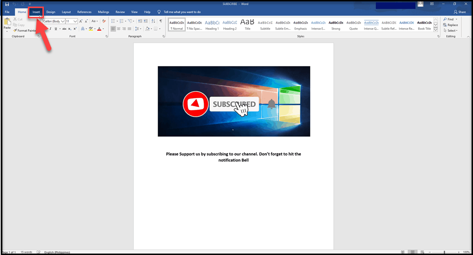Screen dimensions: 473x255
Task: Toggle show paragraph marks (¶)
Action: pyautogui.click(x=161, y=21)
